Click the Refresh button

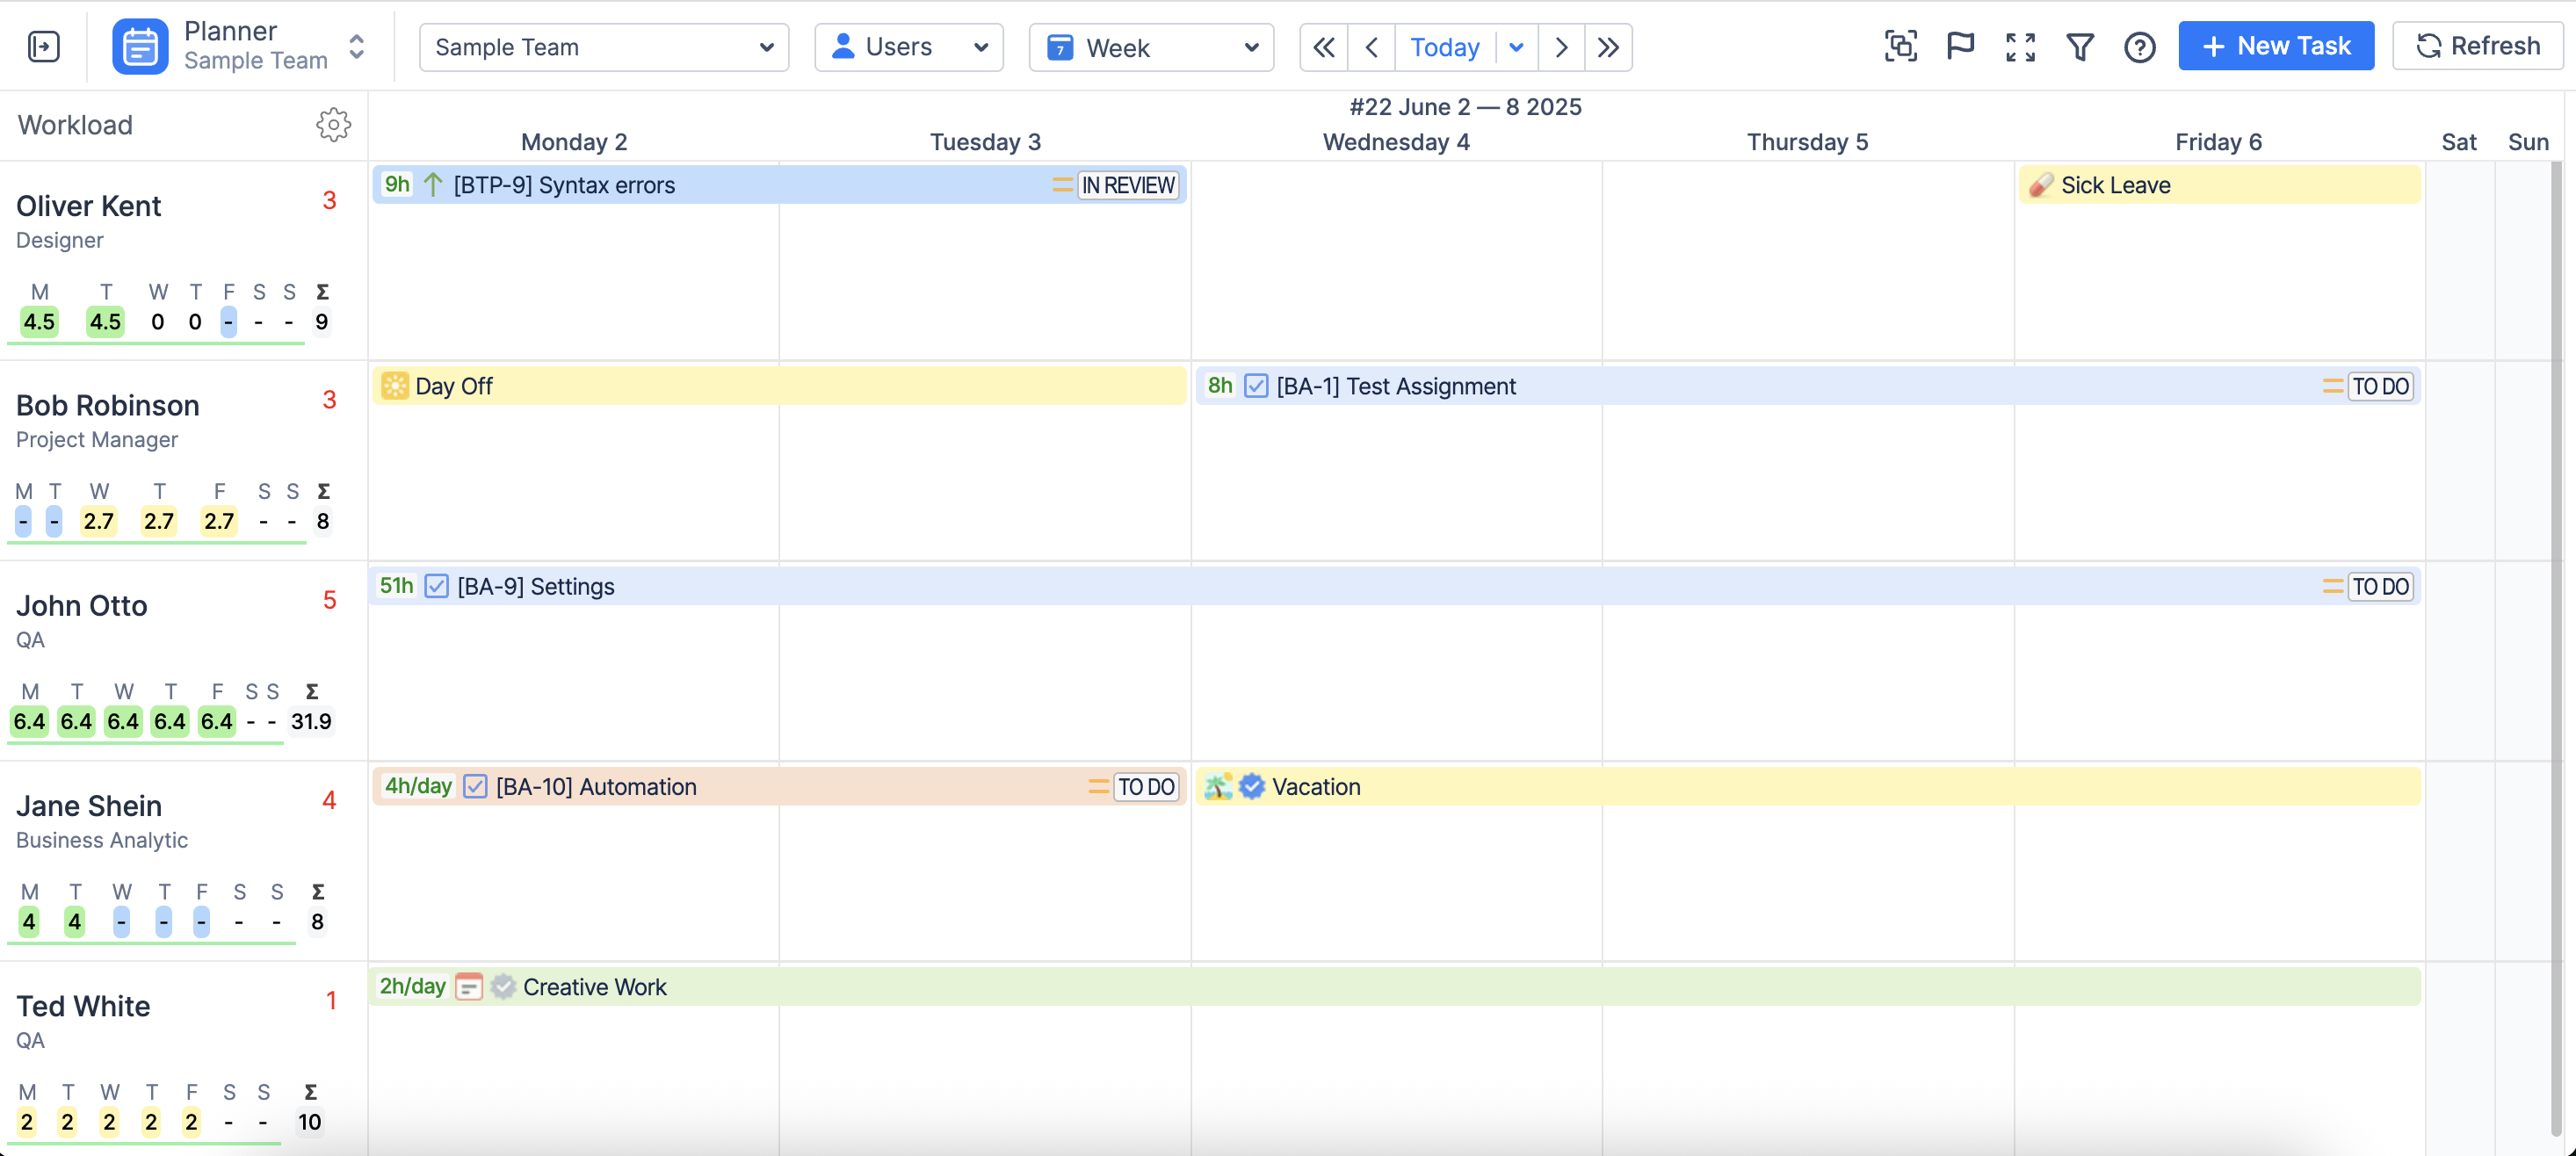[x=2477, y=47]
